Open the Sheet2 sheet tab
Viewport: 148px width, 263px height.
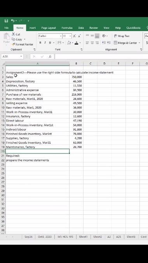pyautogui.click(x=98, y=237)
